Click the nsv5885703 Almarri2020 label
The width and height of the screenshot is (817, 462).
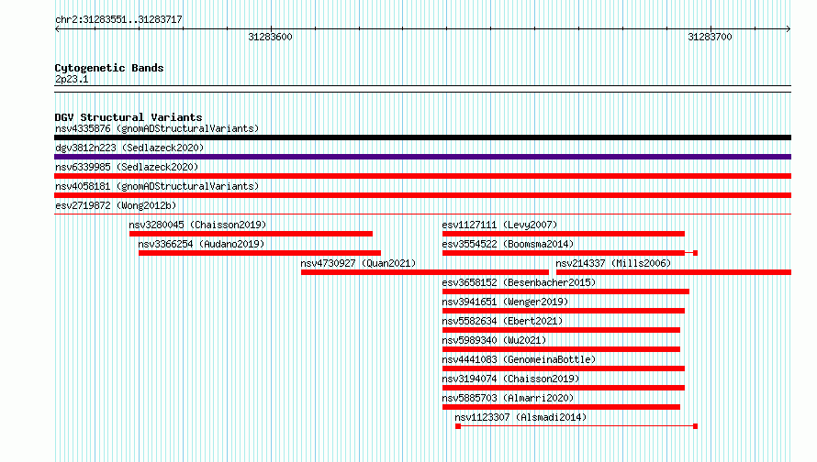click(508, 398)
